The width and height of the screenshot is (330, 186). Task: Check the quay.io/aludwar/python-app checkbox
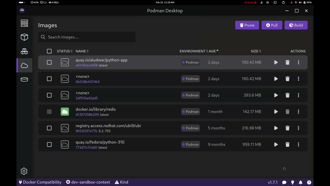coord(49,62)
